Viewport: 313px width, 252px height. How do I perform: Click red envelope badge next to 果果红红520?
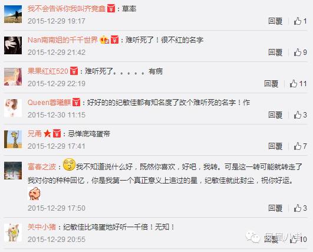coord(74,71)
